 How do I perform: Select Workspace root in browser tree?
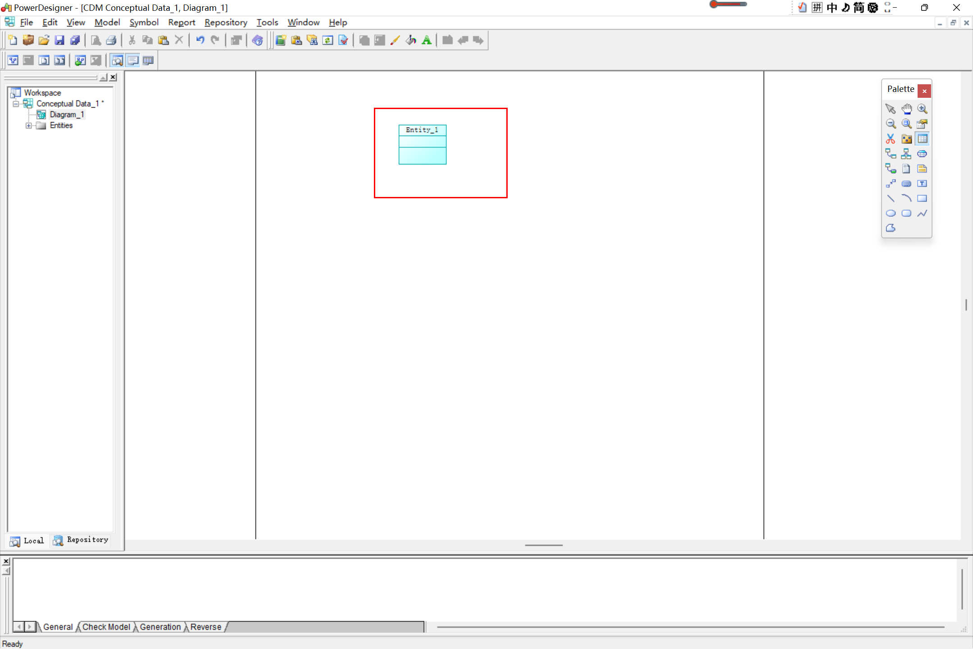(42, 92)
